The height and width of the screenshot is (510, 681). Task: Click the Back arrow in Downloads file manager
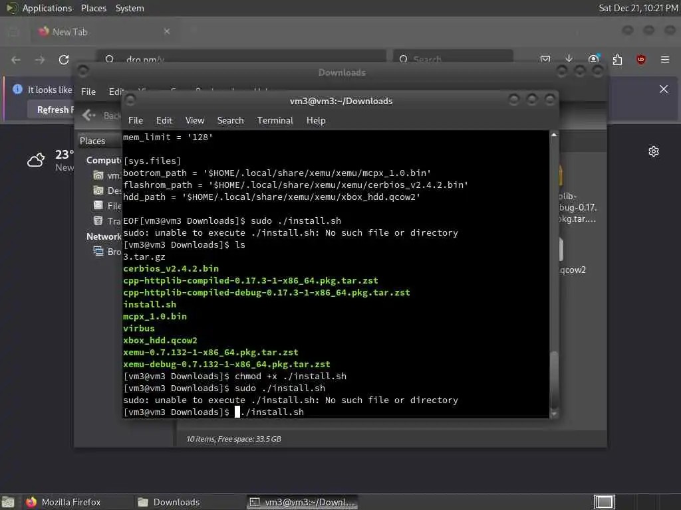click(x=89, y=115)
